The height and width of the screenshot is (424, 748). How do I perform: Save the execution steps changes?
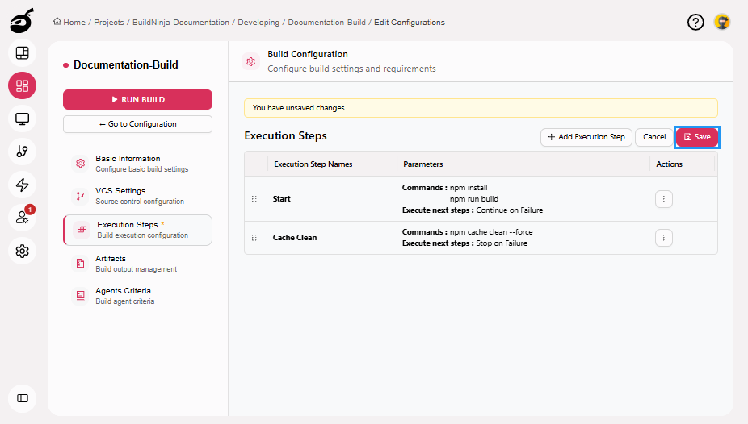pos(697,137)
